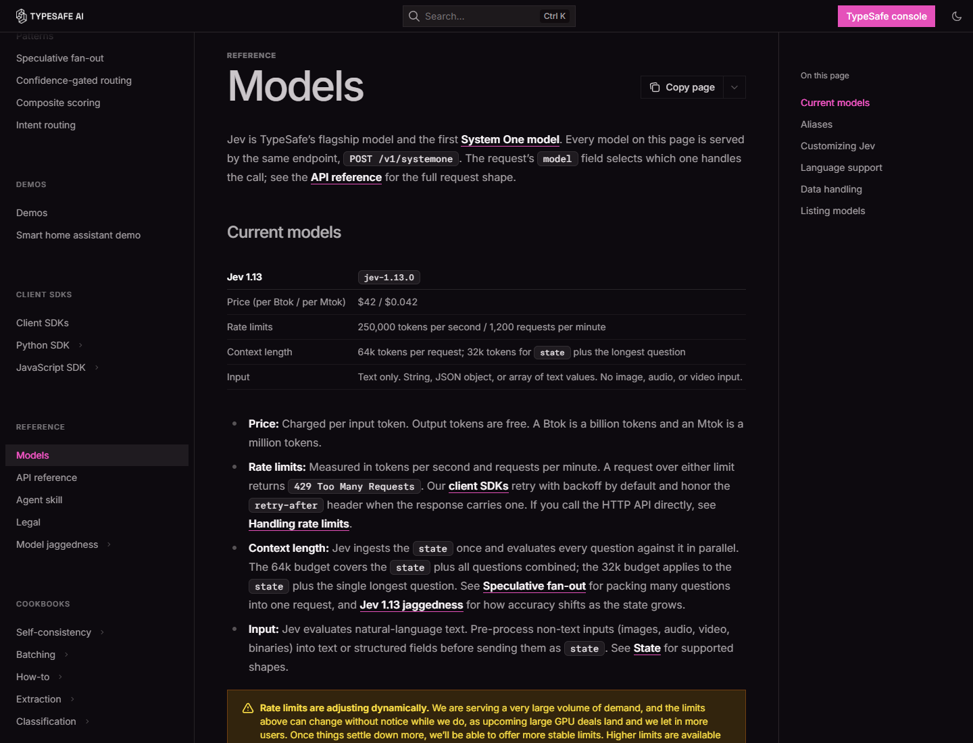Expand the Model jaggedness section
The width and height of the screenshot is (973, 743).
tap(109, 544)
